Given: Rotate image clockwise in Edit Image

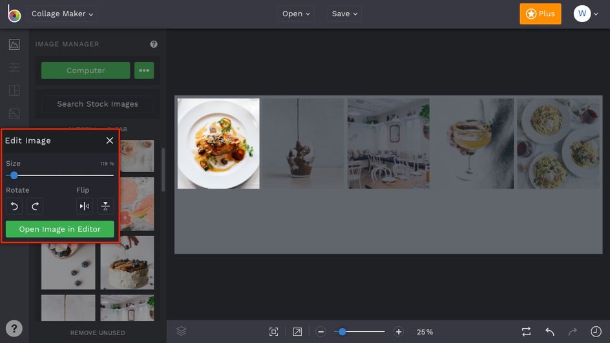Looking at the screenshot, I should point(35,206).
